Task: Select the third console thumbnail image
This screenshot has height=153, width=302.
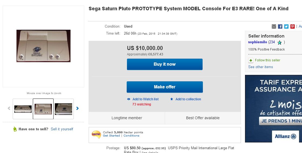Action: pyautogui.click(x=63, y=109)
